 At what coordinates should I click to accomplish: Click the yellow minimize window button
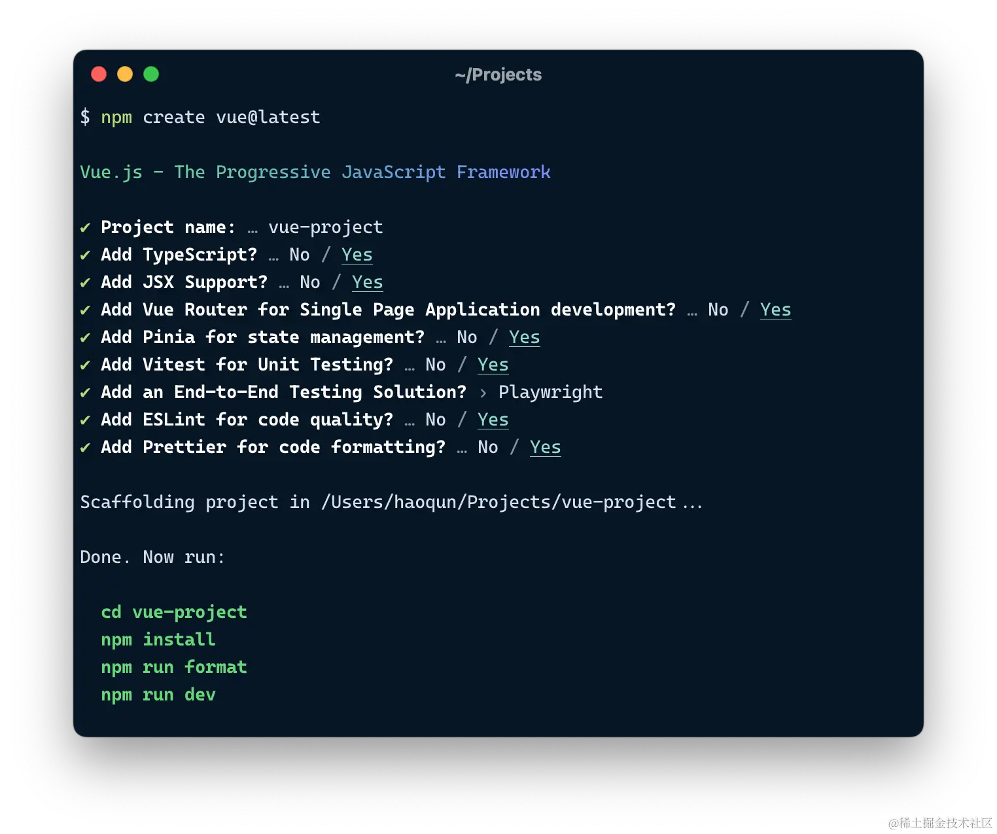tap(125, 74)
